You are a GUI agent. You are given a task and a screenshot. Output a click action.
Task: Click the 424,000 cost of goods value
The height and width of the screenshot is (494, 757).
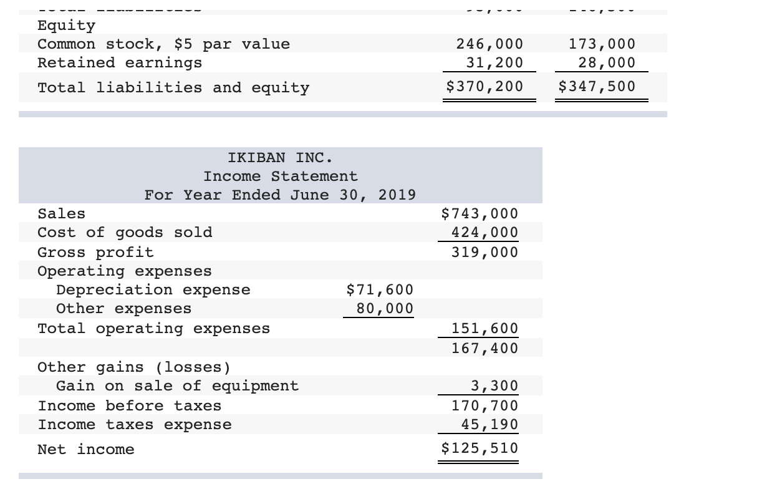click(x=485, y=233)
